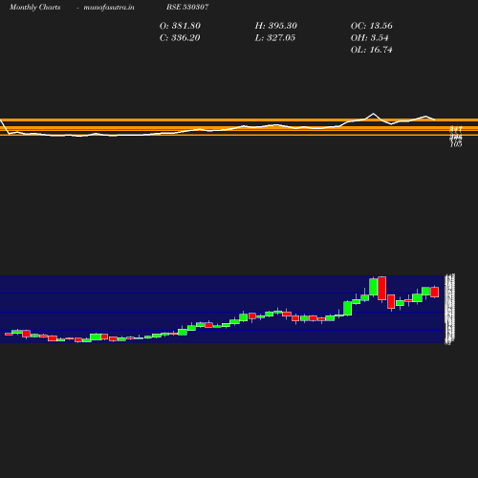Image resolution: width=478 pixels, height=478 pixels.
Task: Click the last red candle on the right
Action: click(x=435, y=293)
